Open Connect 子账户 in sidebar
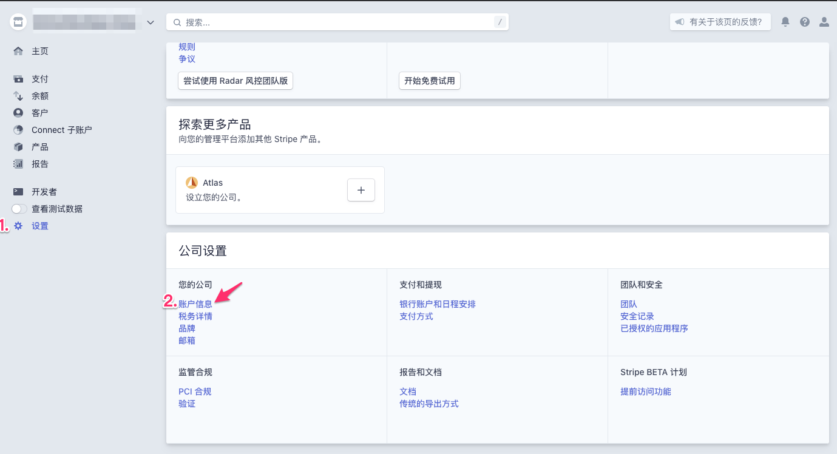 (x=62, y=130)
